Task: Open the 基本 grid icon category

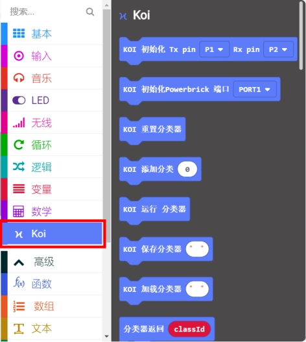Action: [52, 34]
